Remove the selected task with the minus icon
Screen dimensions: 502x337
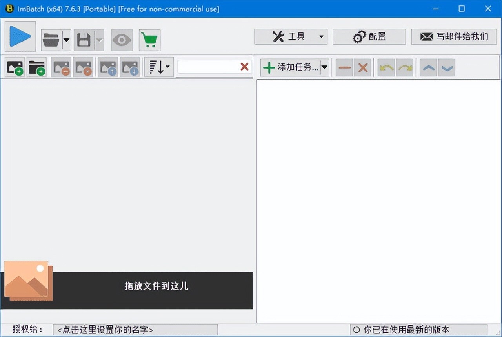[344, 67]
